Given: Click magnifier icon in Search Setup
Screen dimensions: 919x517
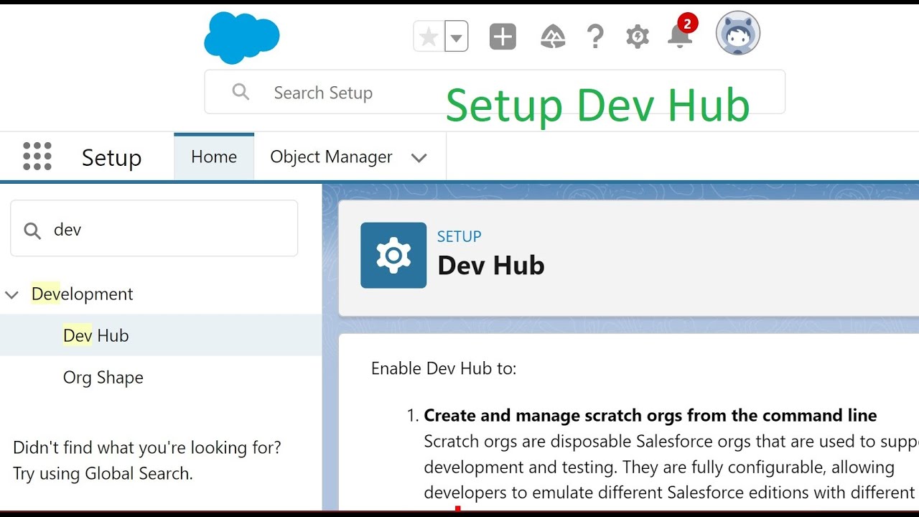Looking at the screenshot, I should tap(241, 92).
